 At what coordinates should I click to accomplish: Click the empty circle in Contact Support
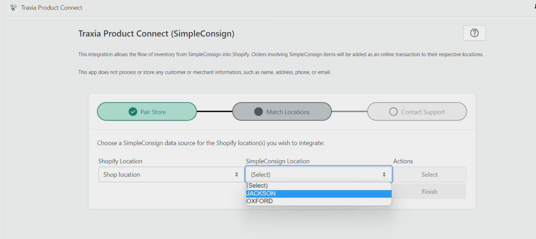pos(393,112)
